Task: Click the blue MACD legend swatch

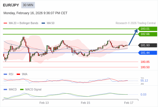Action: [x=5, y=90]
